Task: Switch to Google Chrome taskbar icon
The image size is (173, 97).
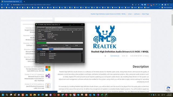Action: [70, 95]
